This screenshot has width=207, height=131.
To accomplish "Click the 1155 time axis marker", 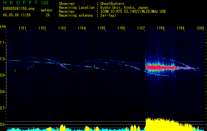I will click(x=101, y=28).
